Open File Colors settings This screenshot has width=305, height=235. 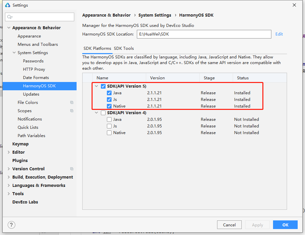(28, 102)
